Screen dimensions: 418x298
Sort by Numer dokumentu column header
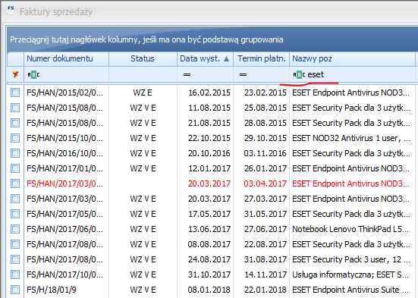tap(66, 58)
